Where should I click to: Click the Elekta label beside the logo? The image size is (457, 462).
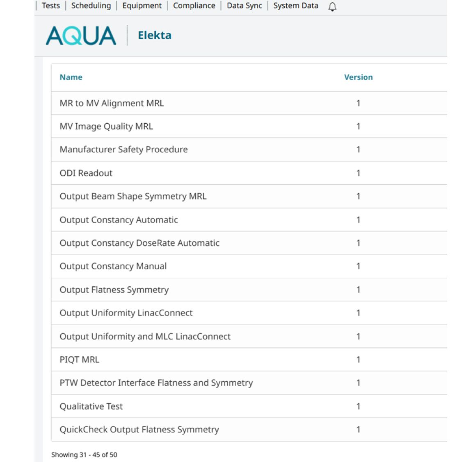coord(155,35)
